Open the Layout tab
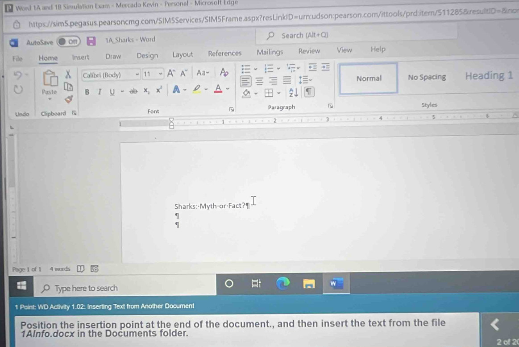Image resolution: width=519 pixels, height=347 pixels. pos(183,55)
